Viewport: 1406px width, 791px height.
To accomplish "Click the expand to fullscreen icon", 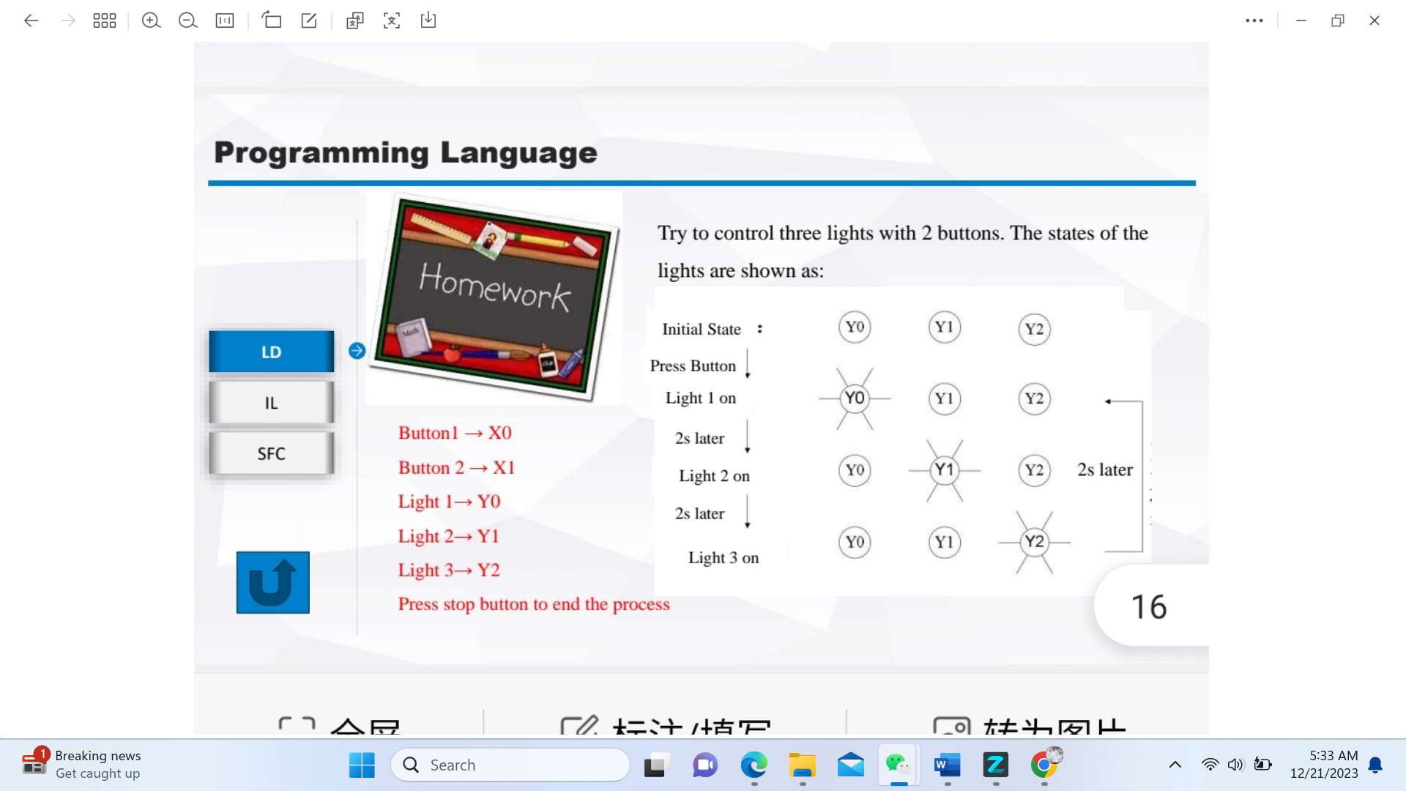I will (x=390, y=21).
